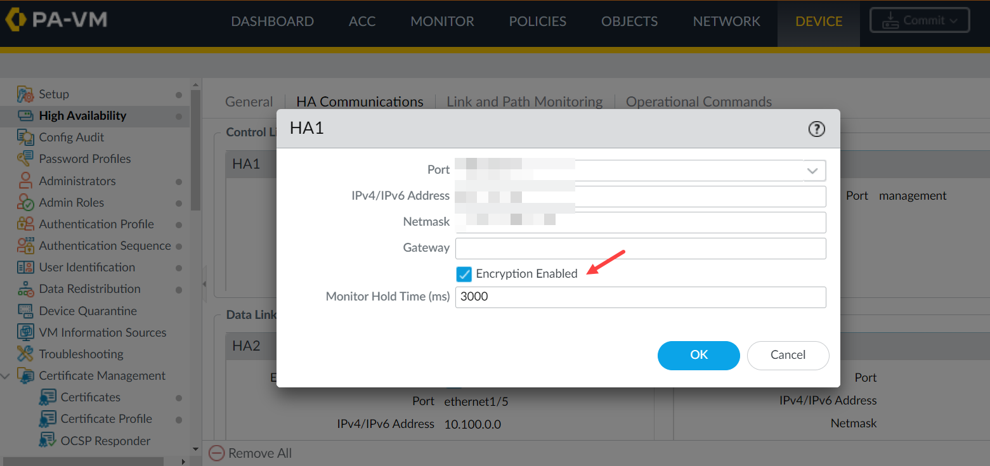The width and height of the screenshot is (990, 466).
Task: Click the VM Information Sources icon
Action: [25, 332]
